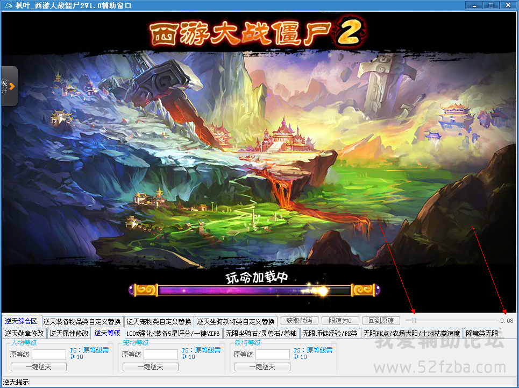Switch to 逆天宠物类自定义替换 tab
The height and width of the screenshot is (388, 519).
[159, 321]
